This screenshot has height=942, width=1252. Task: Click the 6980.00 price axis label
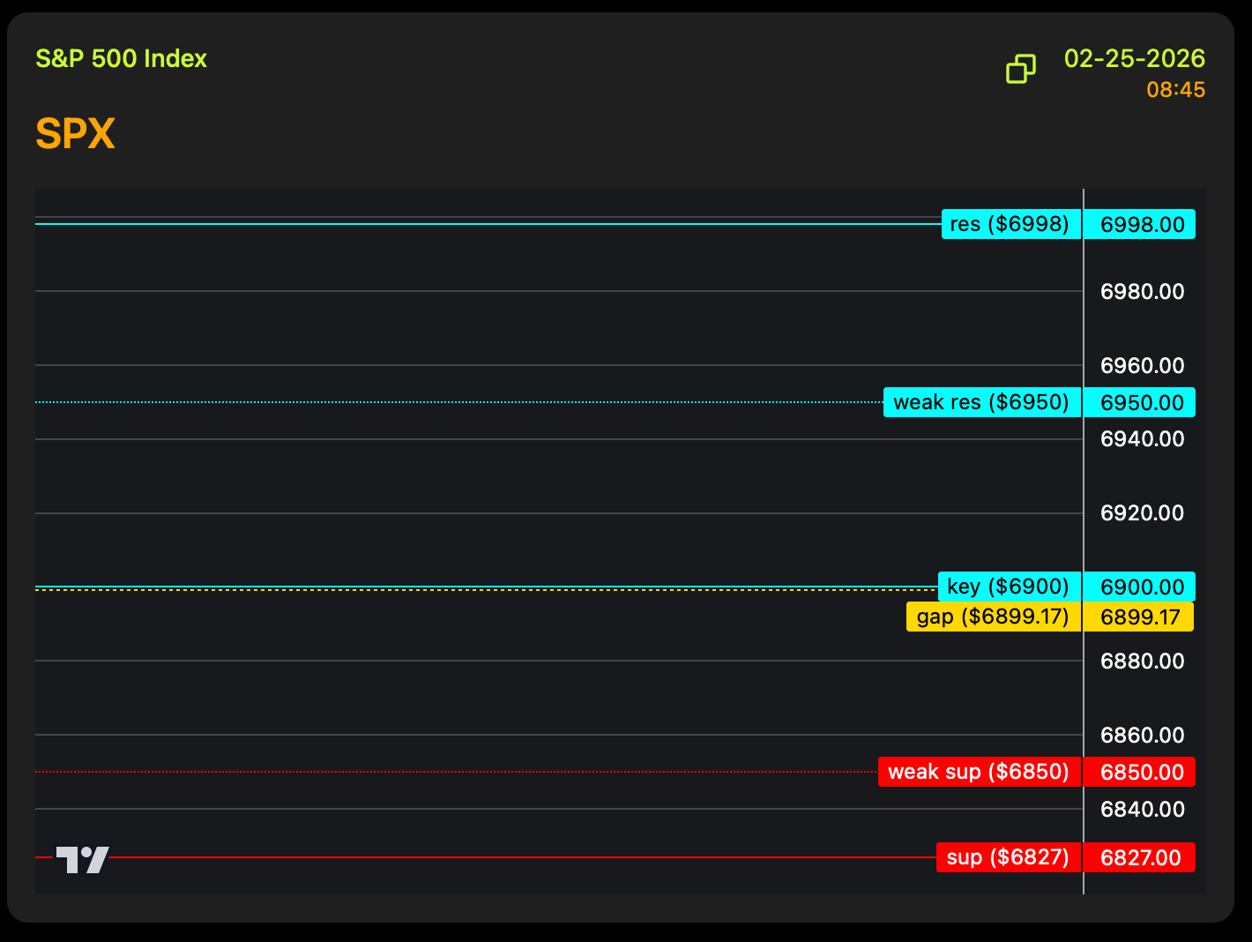pos(1142,292)
